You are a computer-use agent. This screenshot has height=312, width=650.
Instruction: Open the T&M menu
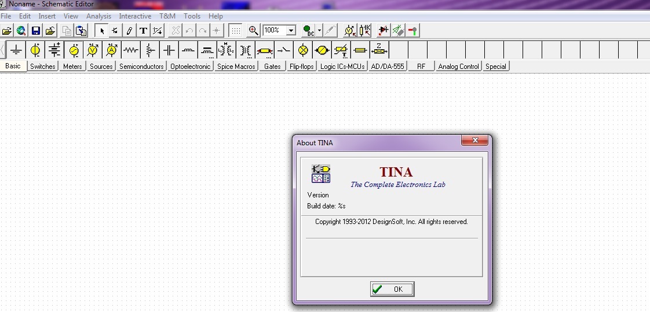(167, 16)
